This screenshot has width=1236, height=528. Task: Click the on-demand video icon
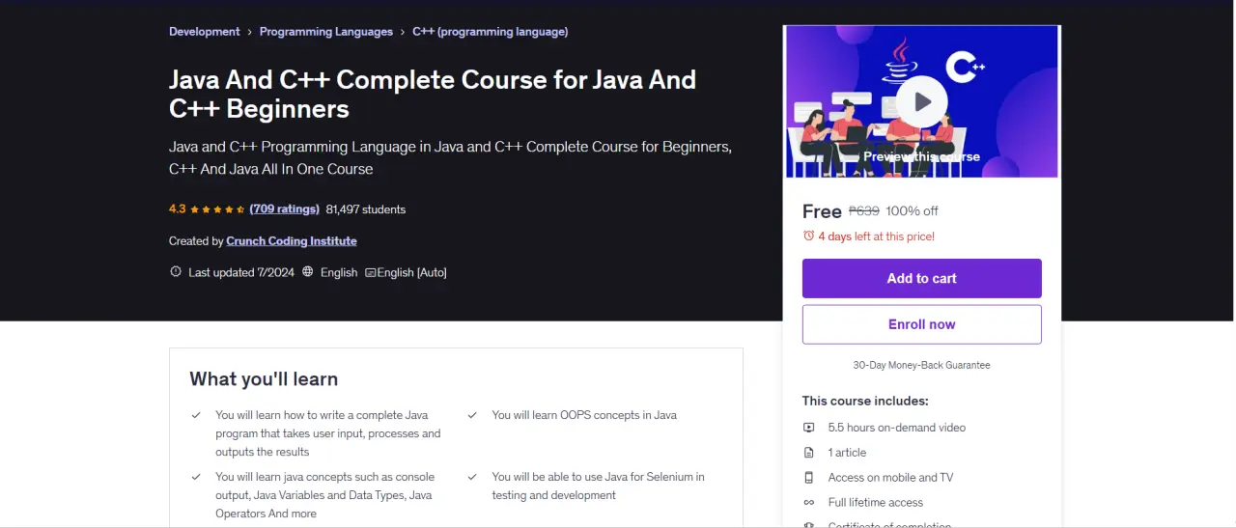(809, 428)
